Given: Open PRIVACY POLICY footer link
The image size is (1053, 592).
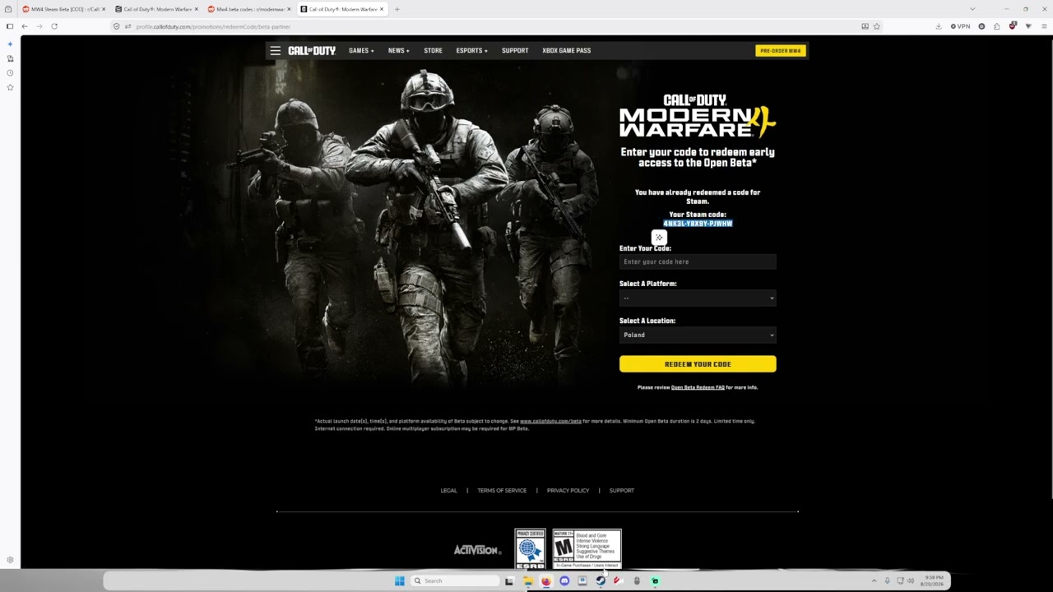Looking at the screenshot, I should point(568,491).
